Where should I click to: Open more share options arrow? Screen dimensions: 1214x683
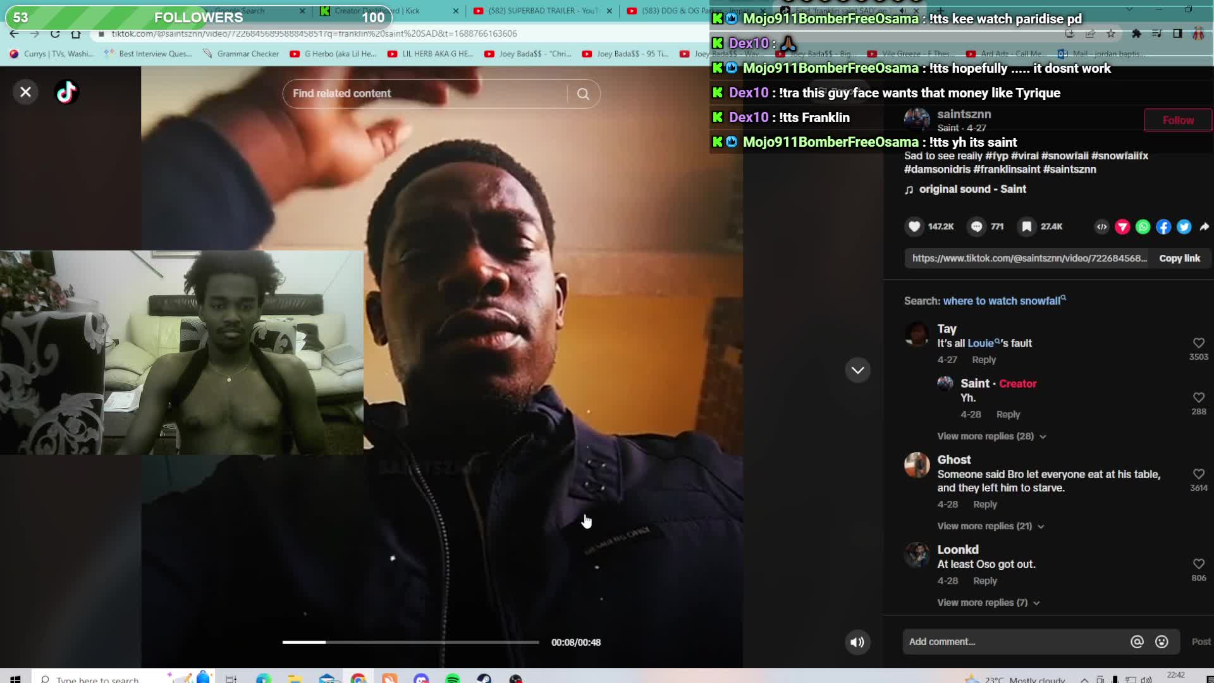(x=1204, y=226)
